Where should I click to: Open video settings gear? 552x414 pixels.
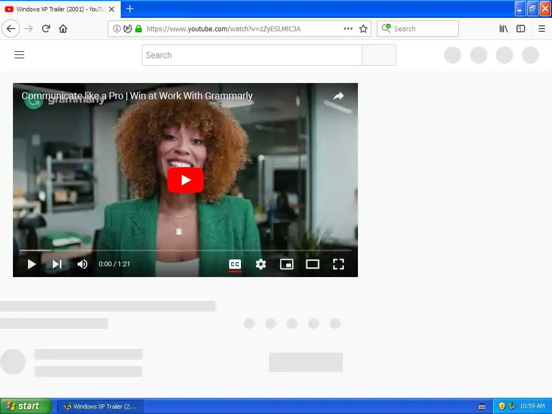[x=261, y=264]
